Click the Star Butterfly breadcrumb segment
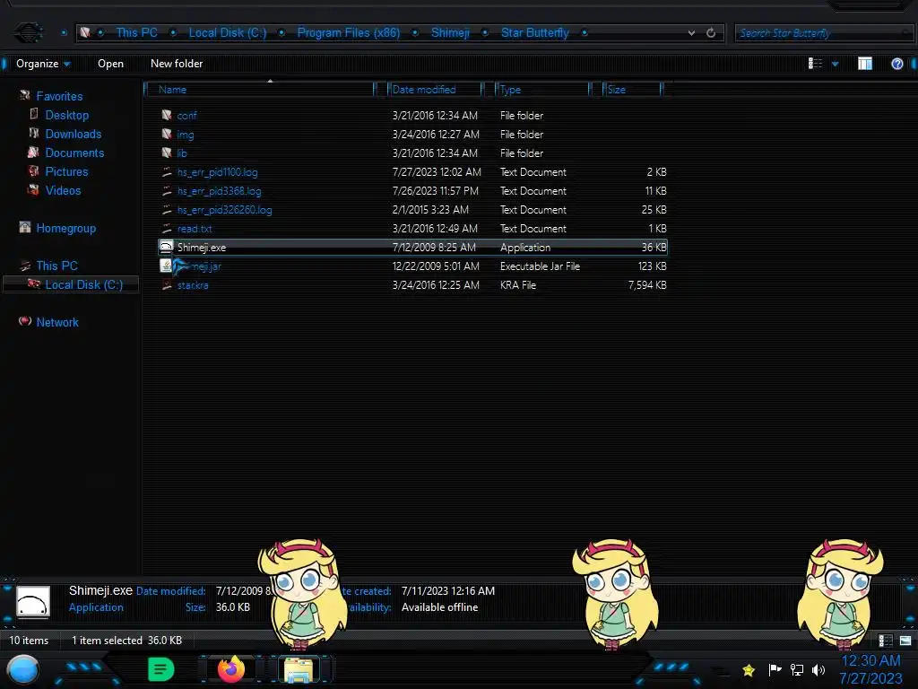 [x=534, y=33]
